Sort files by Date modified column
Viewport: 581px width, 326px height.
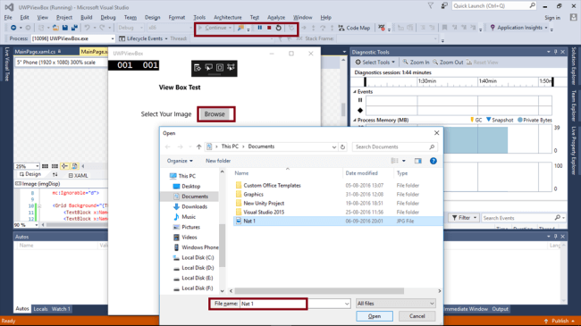tap(361, 173)
